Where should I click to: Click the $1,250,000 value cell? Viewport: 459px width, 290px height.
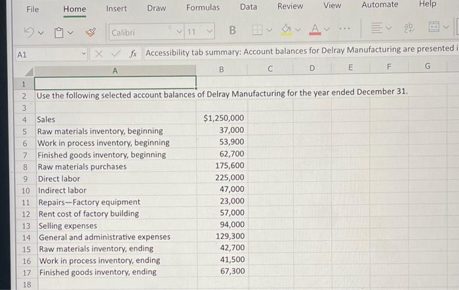pos(223,118)
